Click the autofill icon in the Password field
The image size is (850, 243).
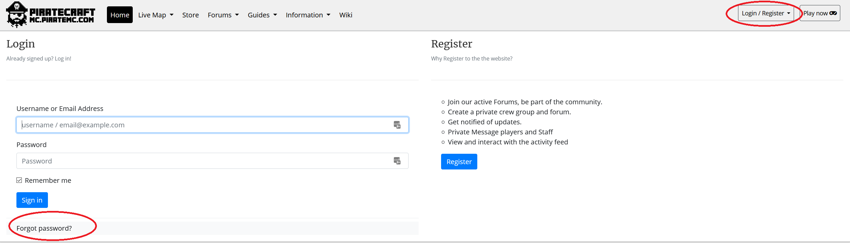(397, 161)
